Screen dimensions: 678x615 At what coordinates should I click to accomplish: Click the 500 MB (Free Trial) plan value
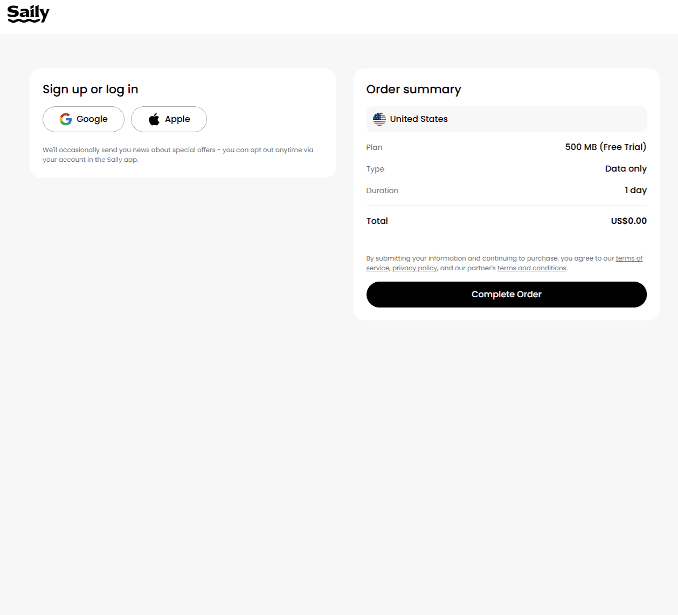[606, 147]
